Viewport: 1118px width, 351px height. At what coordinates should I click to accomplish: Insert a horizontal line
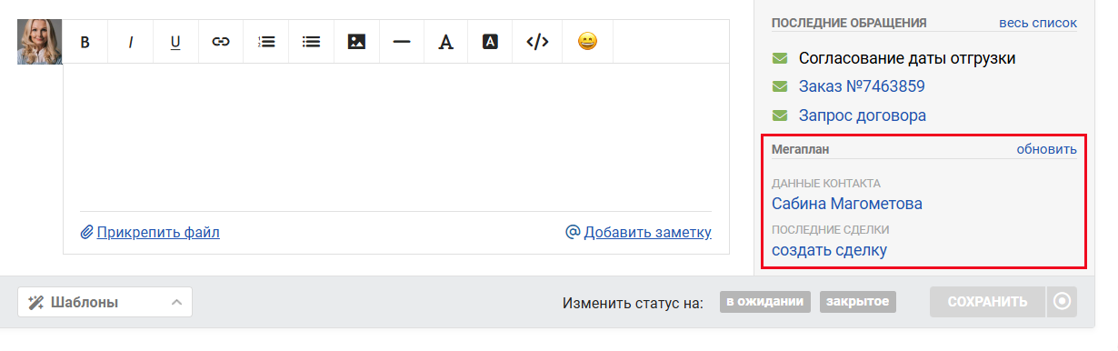click(x=402, y=42)
